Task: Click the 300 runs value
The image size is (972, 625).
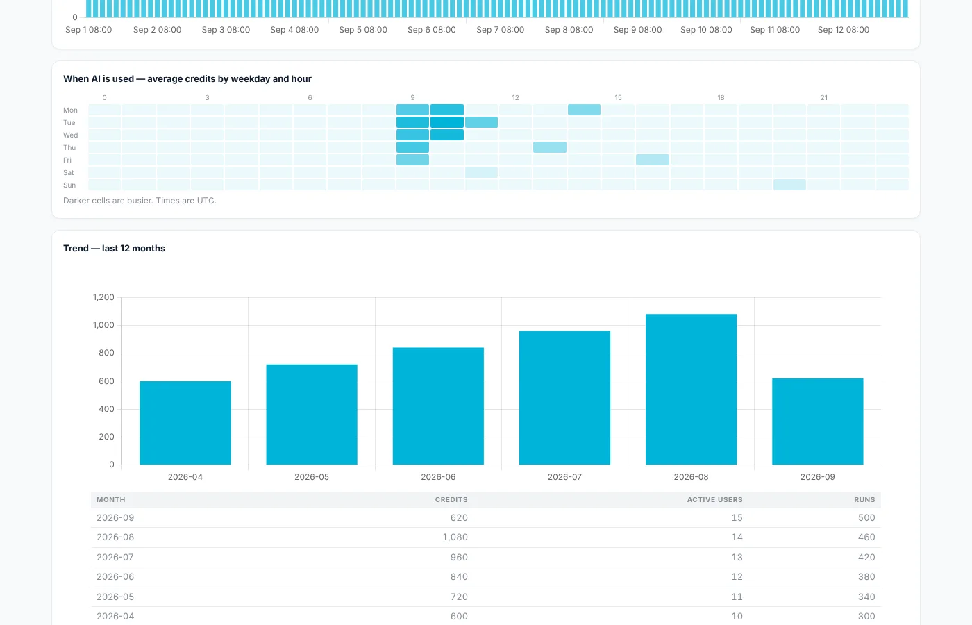Action: 866,617
